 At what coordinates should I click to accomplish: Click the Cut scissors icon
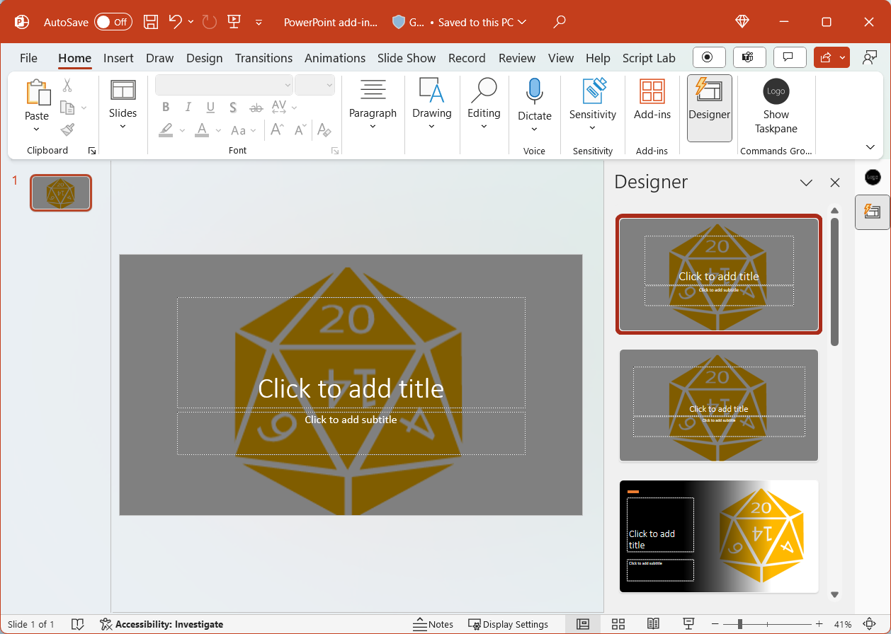point(67,86)
